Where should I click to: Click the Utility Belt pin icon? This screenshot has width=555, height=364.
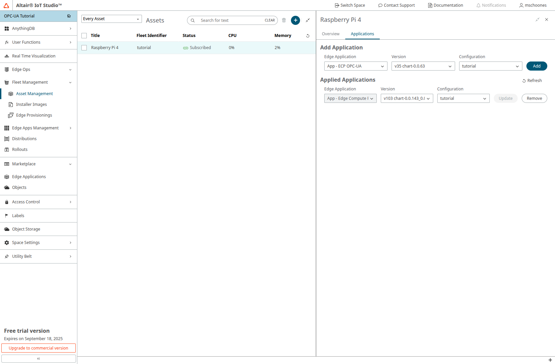(7, 256)
